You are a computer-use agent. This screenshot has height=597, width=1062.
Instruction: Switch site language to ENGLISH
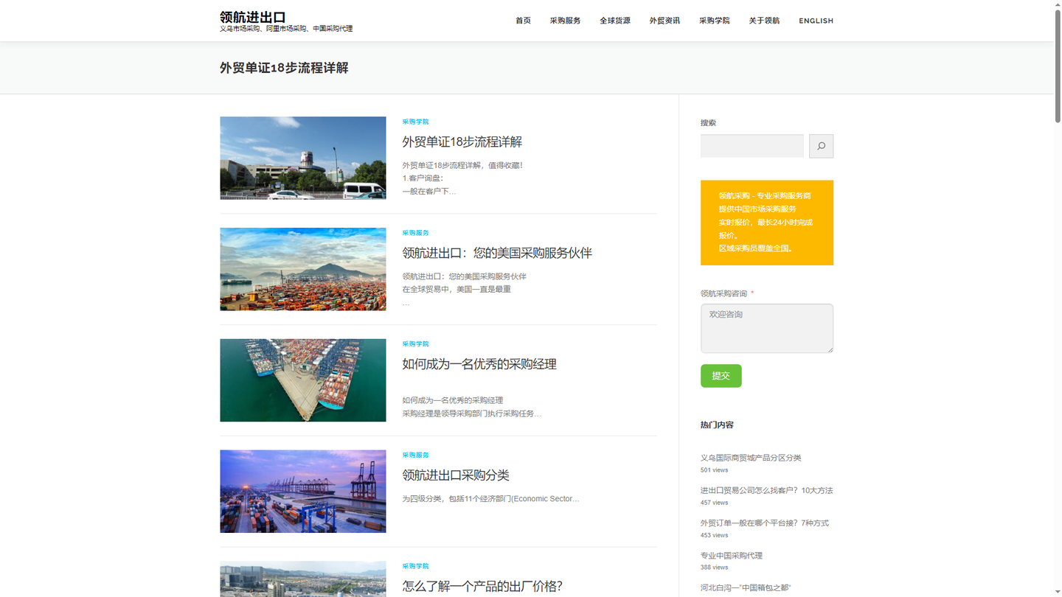[816, 21]
